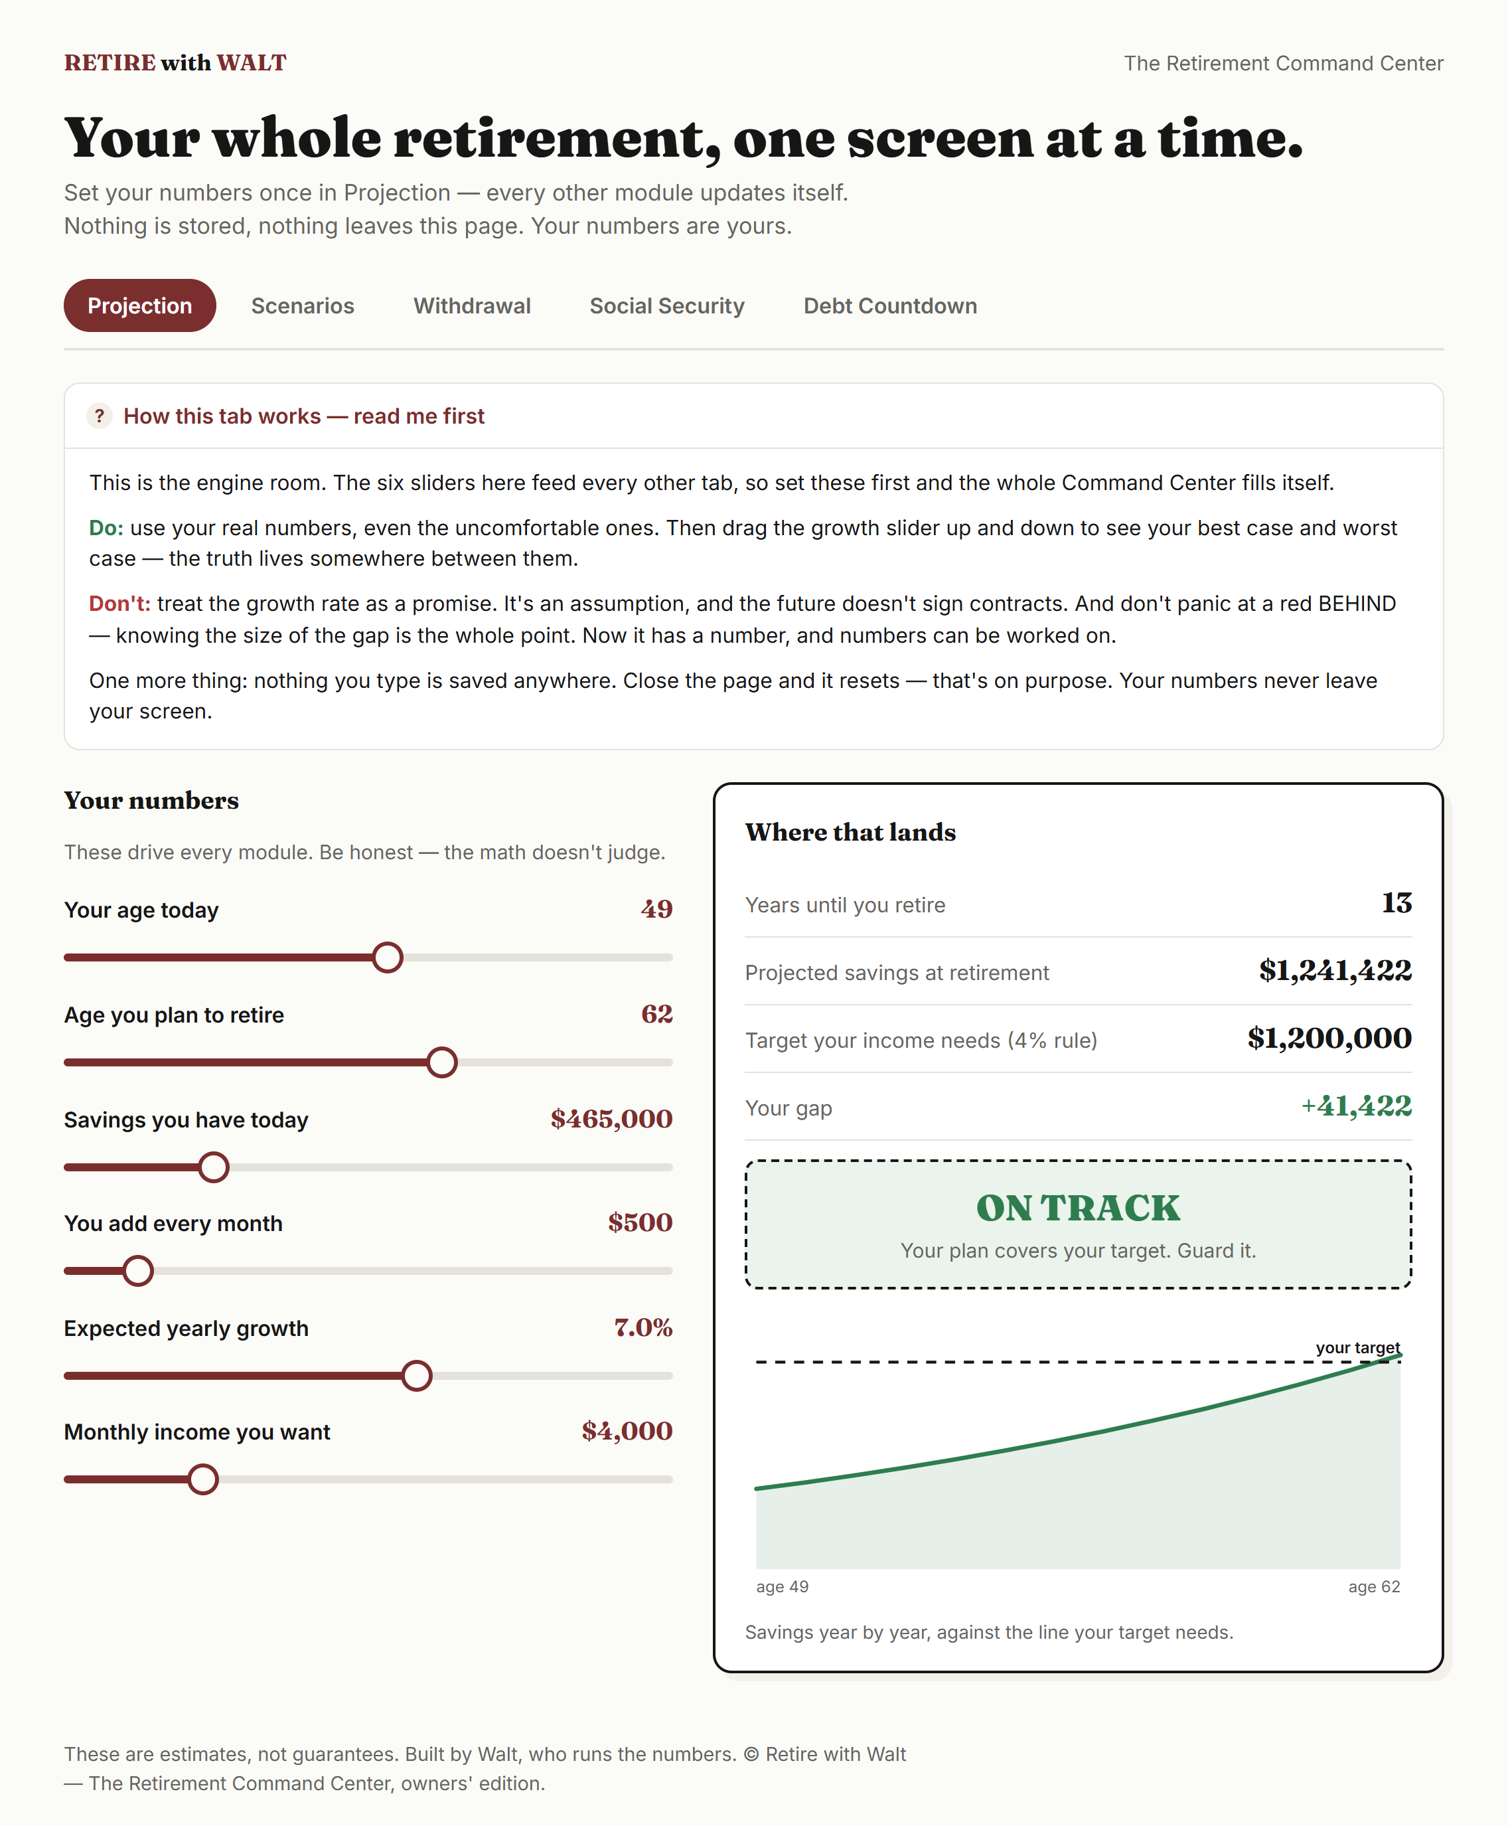
Task: Open the Withdrawal tab
Action: (472, 306)
